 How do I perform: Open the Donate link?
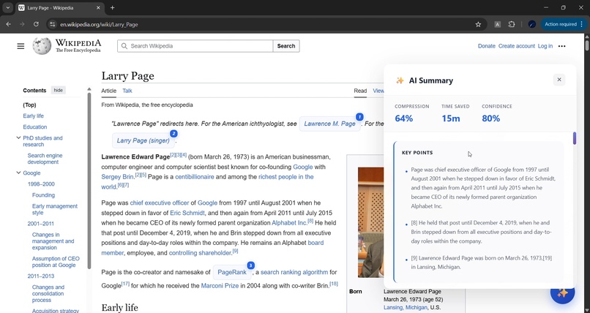coord(487,46)
